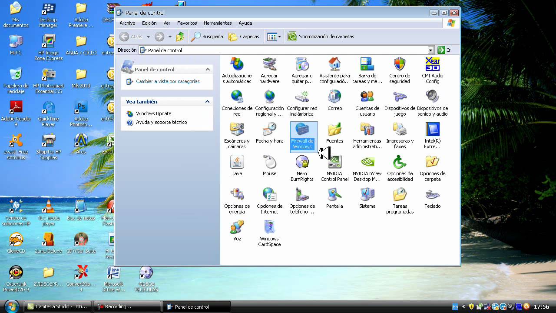Open the Herramientas menu
This screenshot has width=556, height=313.
pos(218,23)
